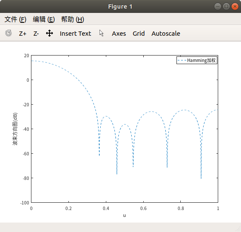The image size is (241, 232).
Task: Click the rotate tool icon in toolbar
Action: click(x=8, y=33)
